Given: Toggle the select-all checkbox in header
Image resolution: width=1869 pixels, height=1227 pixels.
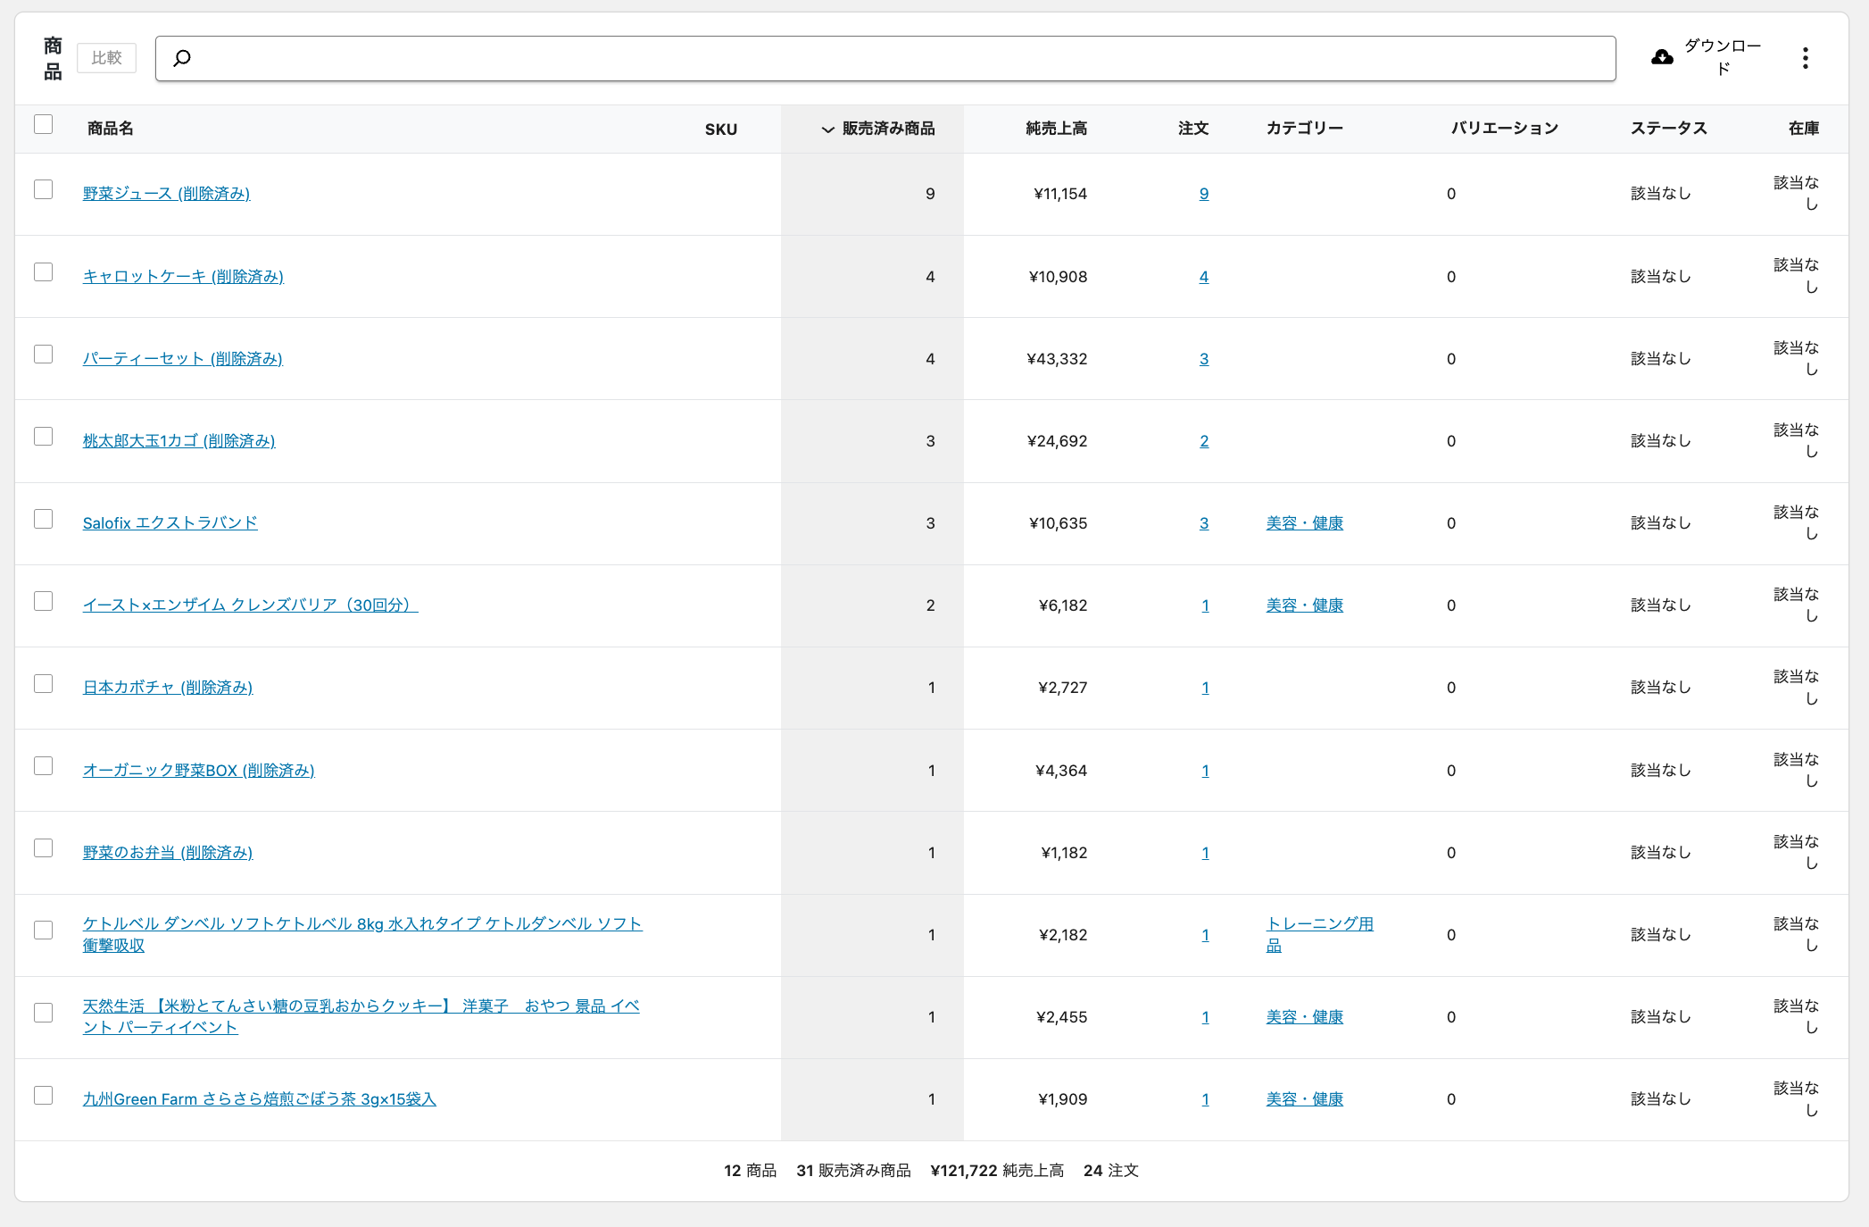Looking at the screenshot, I should [43, 124].
